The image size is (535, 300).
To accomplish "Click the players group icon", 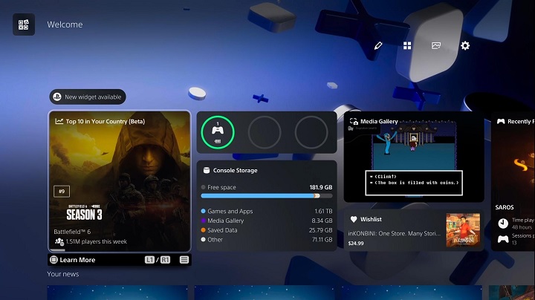I will point(59,241).
